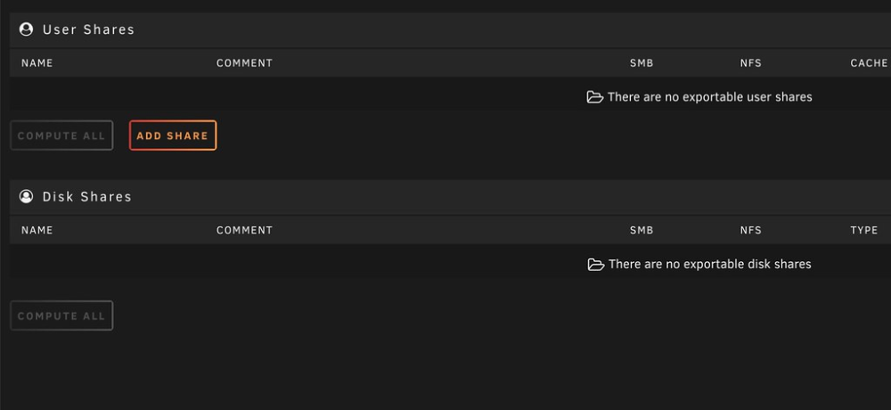Viewport: 891px width, 410px height.
Task: Click the Disk Shares profile icon
Action: 26,197
